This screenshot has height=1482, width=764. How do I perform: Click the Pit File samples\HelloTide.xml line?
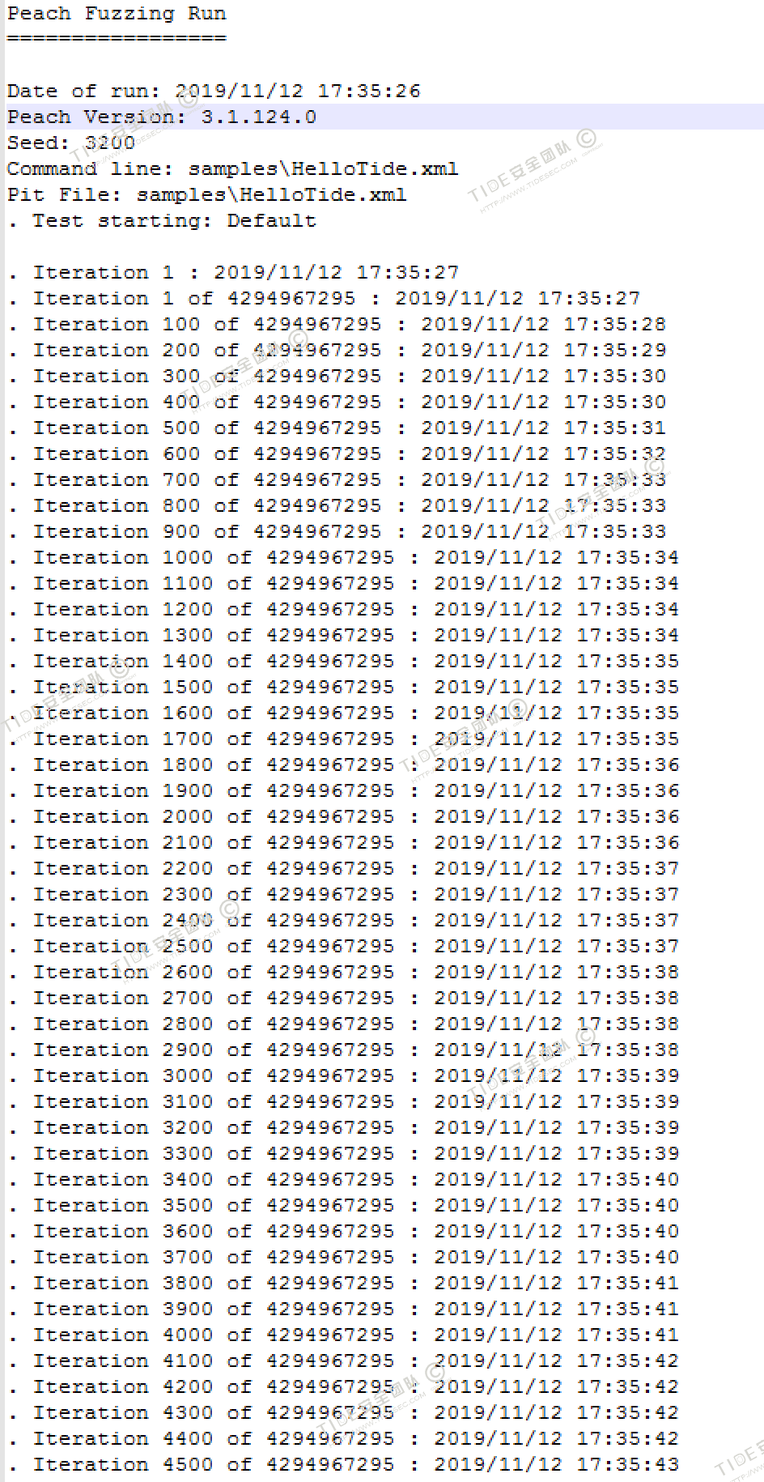point(206,194)
